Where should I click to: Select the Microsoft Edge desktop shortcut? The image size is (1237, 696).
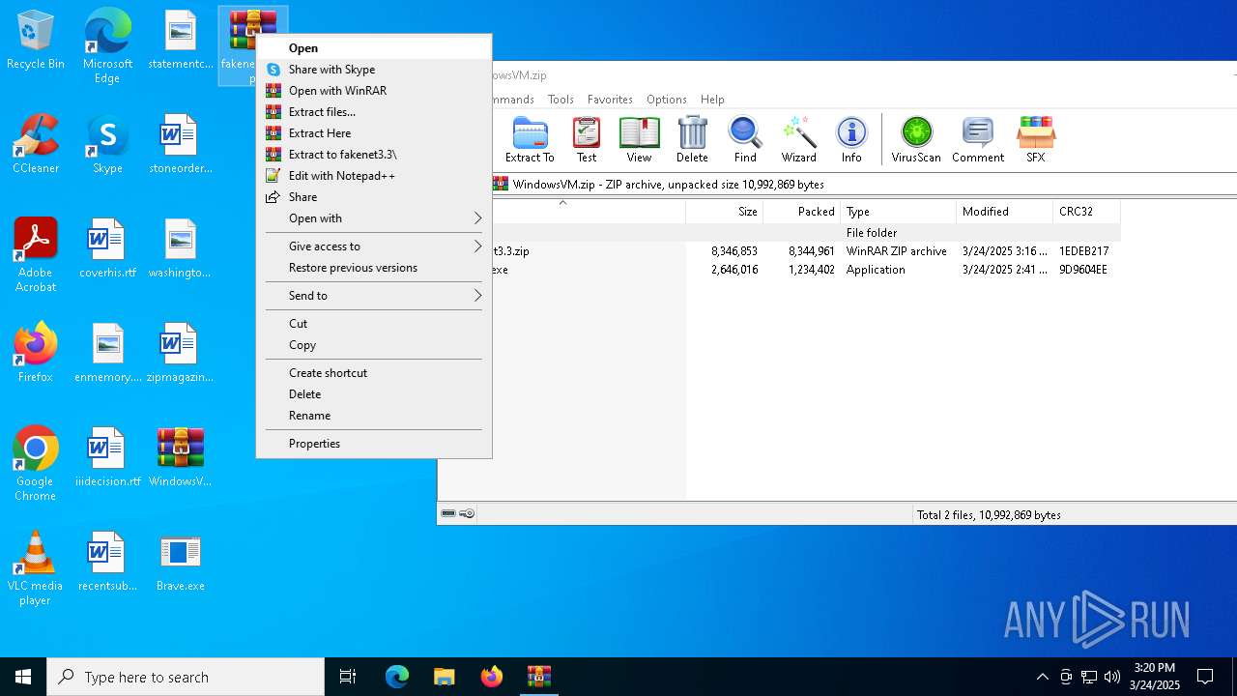[107, 46]
